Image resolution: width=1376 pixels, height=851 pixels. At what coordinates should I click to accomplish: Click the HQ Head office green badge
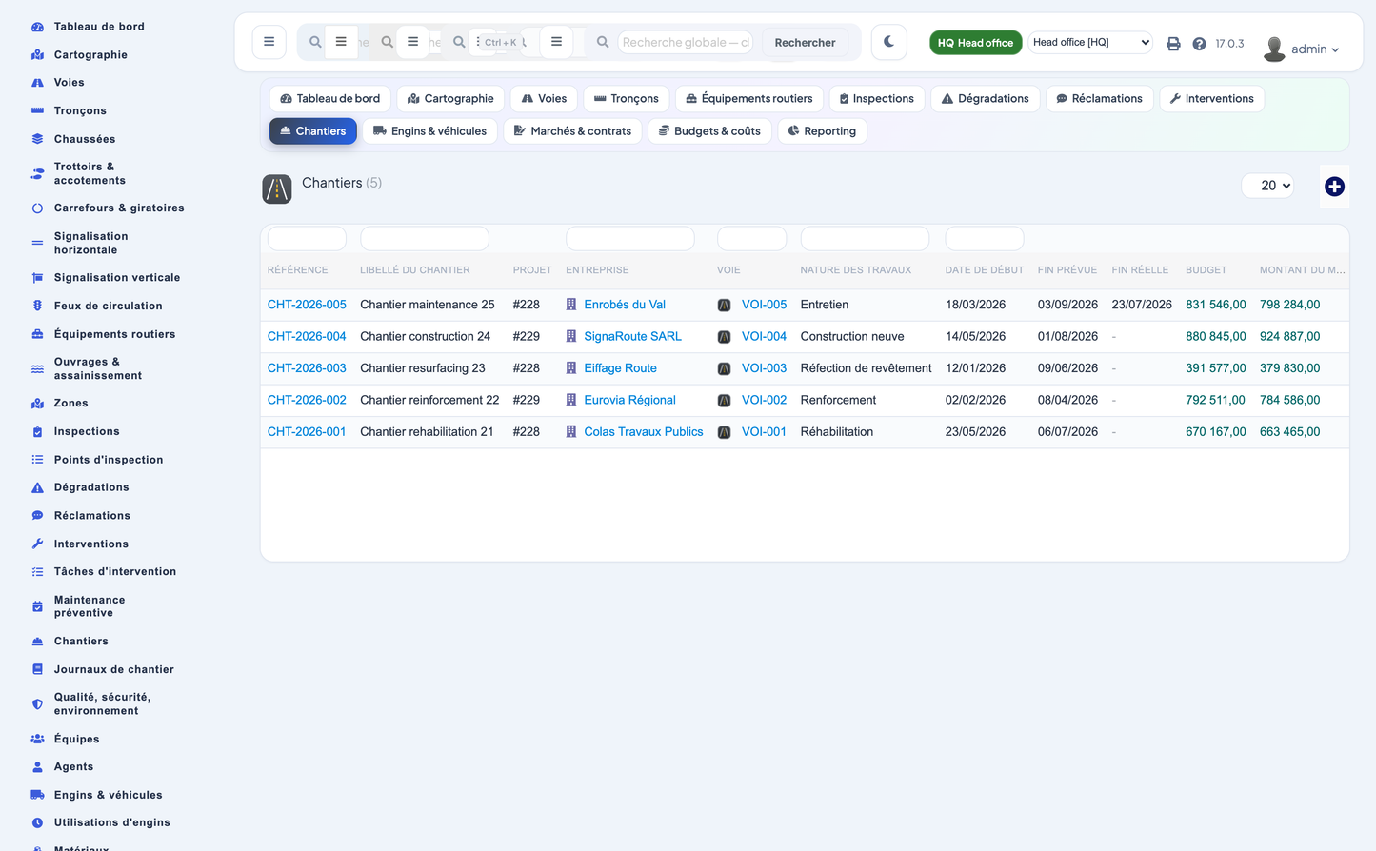click(x=975, y=43)
